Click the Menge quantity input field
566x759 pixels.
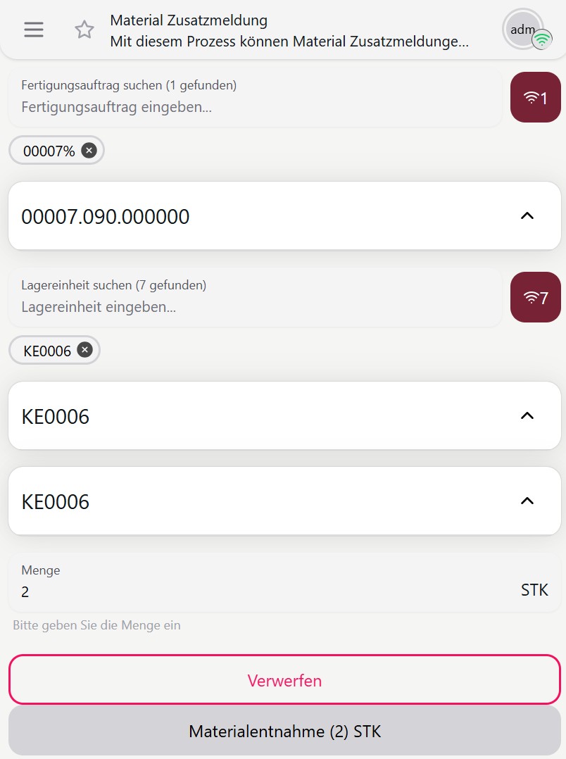260,591
